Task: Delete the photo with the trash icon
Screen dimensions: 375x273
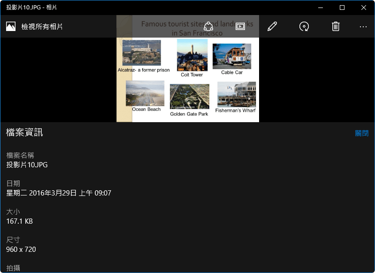Action: (336, 26)
